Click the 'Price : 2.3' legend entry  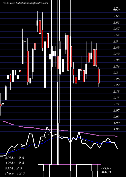click(15, 173)
